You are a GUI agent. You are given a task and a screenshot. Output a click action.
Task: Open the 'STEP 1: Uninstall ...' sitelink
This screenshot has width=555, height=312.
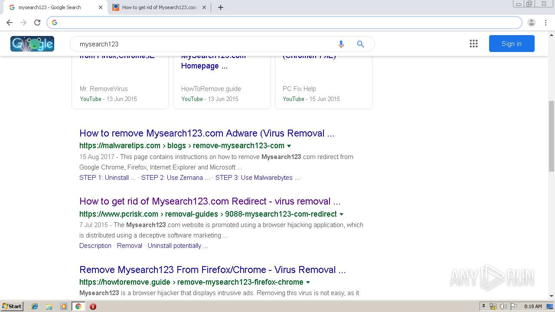[x=108, y=178]
